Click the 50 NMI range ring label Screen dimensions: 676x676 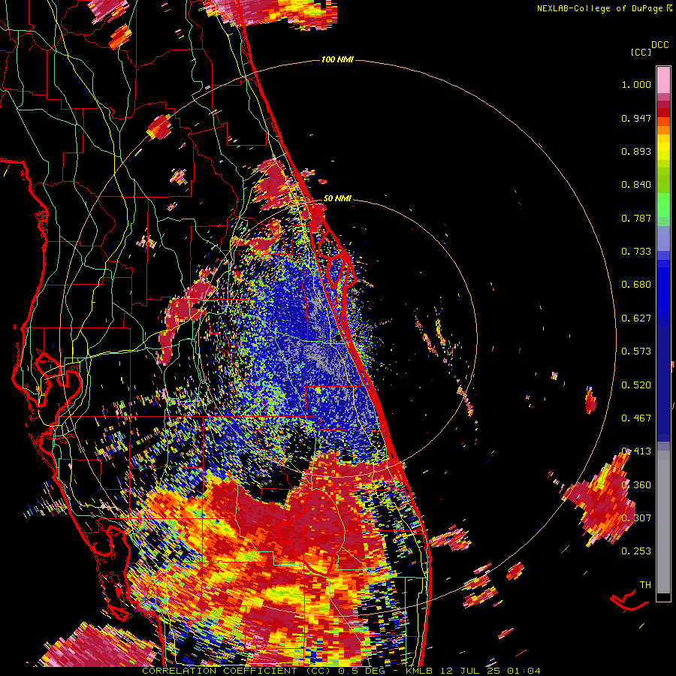tap(337, 198)
